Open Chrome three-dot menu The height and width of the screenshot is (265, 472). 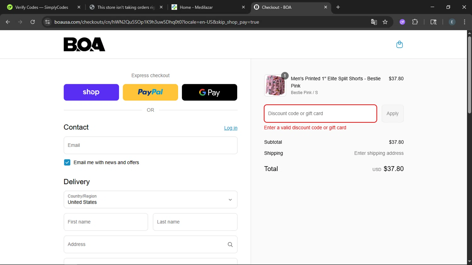[x=464, y=22]
